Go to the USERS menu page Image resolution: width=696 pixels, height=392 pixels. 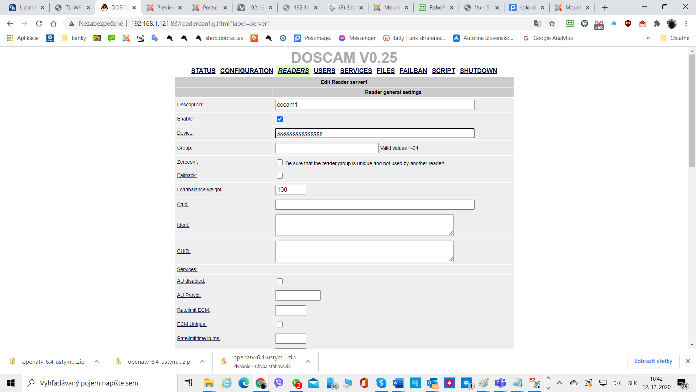coord(324,71)
